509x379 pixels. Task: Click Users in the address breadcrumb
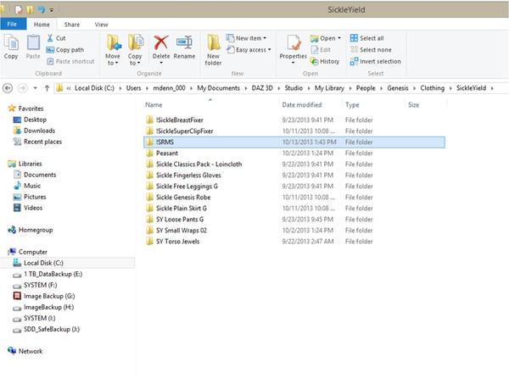tap(133, 88)
